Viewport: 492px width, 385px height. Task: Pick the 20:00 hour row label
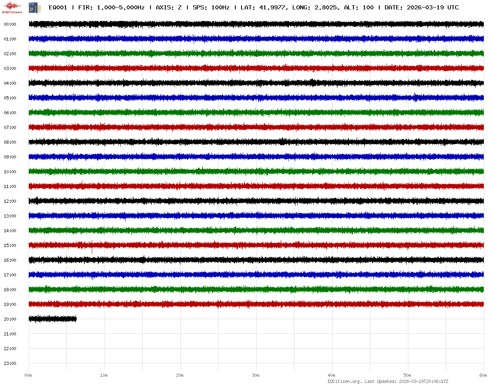coord(10,319)
